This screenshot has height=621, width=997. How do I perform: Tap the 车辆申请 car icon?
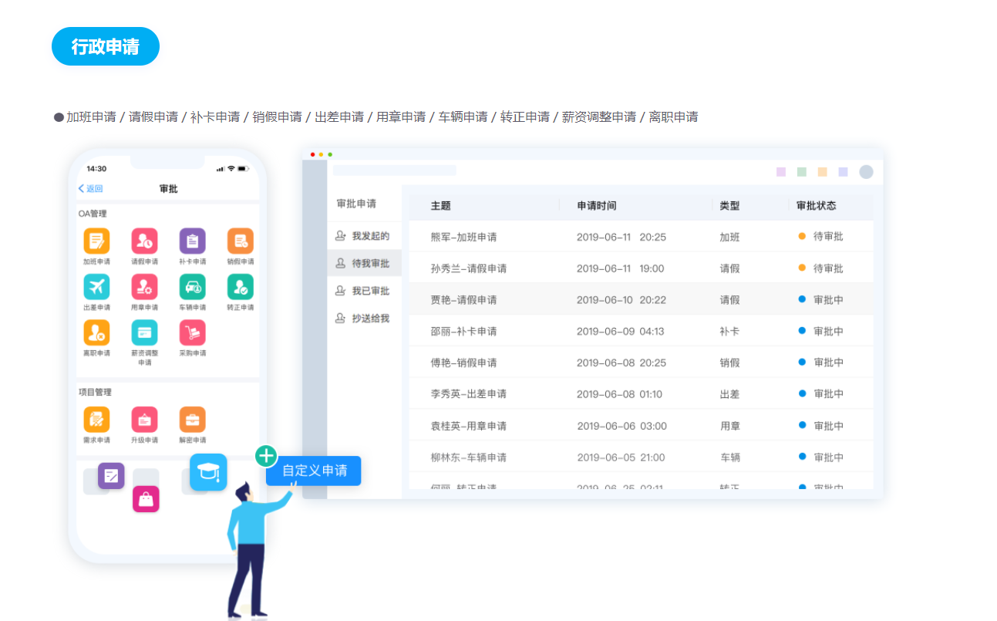[x=192, y=287]
